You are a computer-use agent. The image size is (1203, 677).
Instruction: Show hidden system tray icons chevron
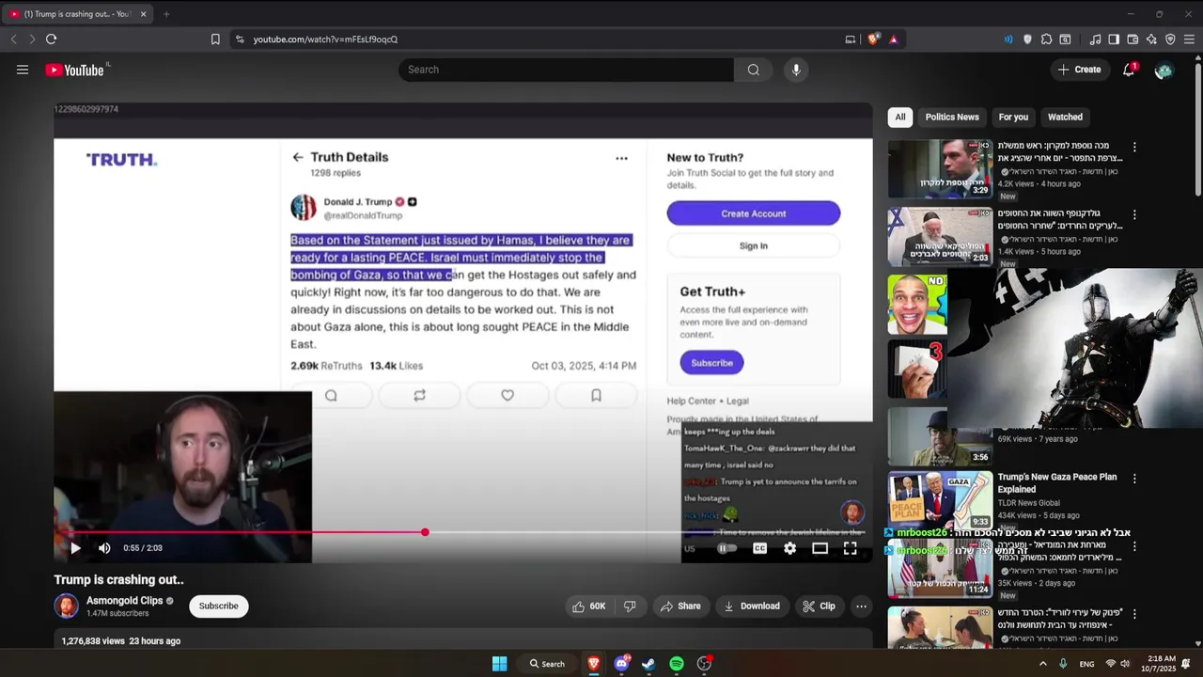(x=1042, y=664)
